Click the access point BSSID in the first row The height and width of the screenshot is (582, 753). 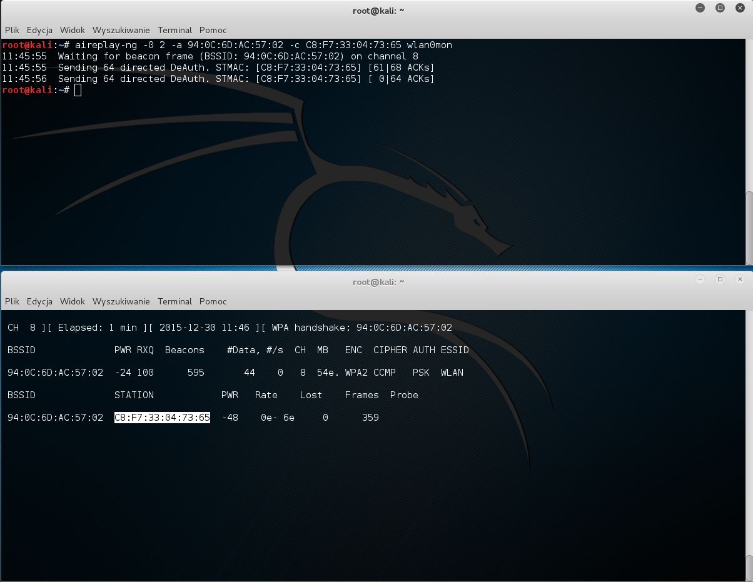click(x=55, y=373)
